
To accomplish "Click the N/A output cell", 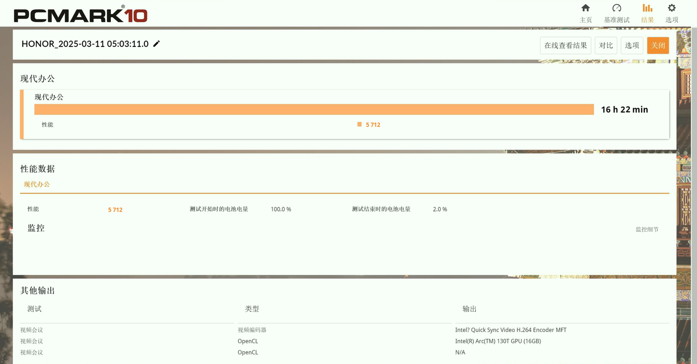I will click(x=460, y=352).
